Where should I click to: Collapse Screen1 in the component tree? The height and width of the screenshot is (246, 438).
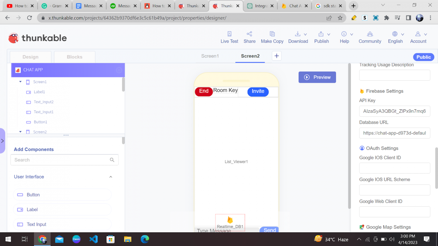pyautogui.click(x=20, y=82)
